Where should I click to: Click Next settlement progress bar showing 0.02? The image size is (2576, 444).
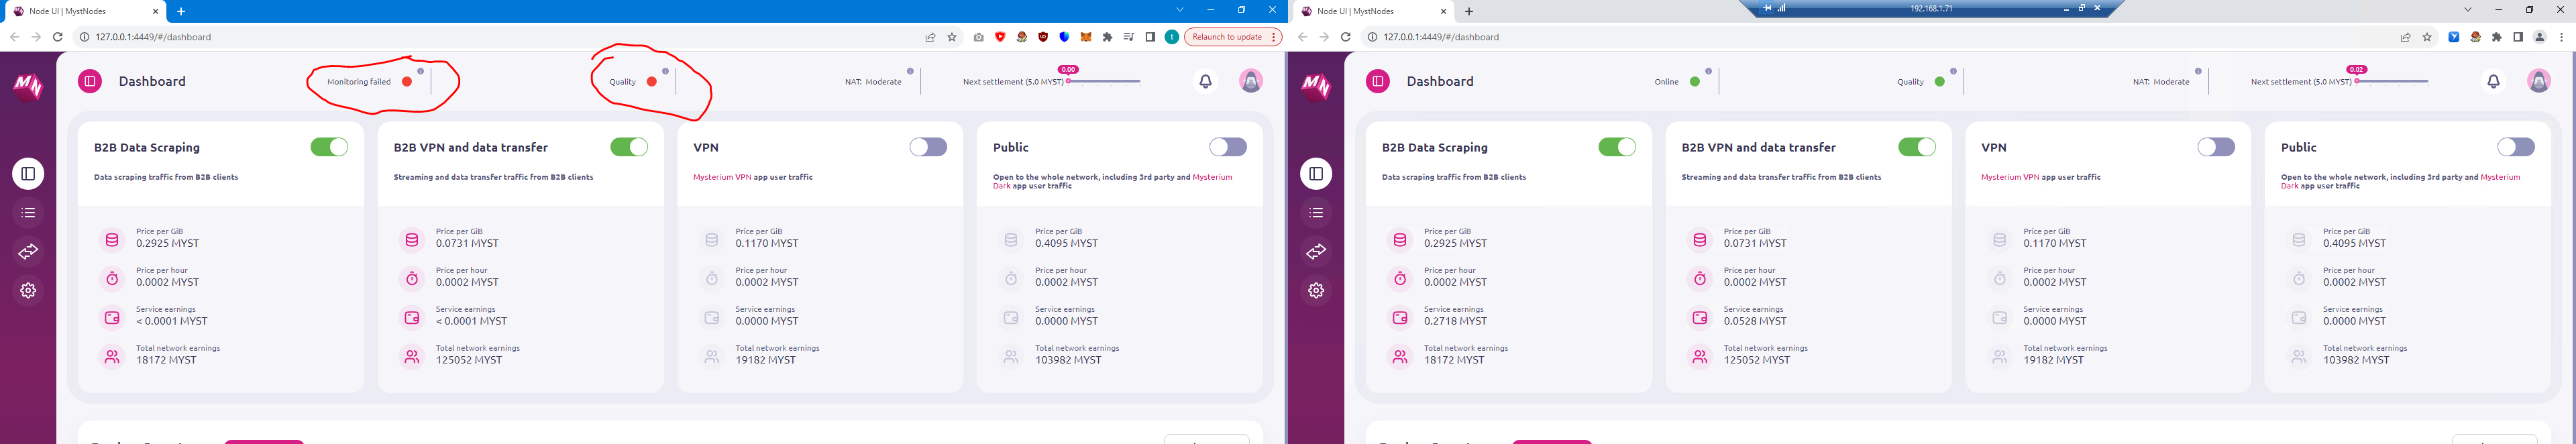(2392, 81)
